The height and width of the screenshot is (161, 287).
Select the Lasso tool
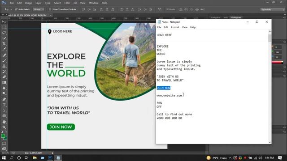click(4, 33)
